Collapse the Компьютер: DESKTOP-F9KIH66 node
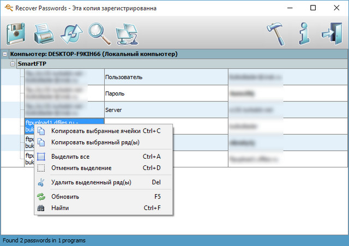Image resolution: width=349 pixels, height=246 pixels. 5,55
